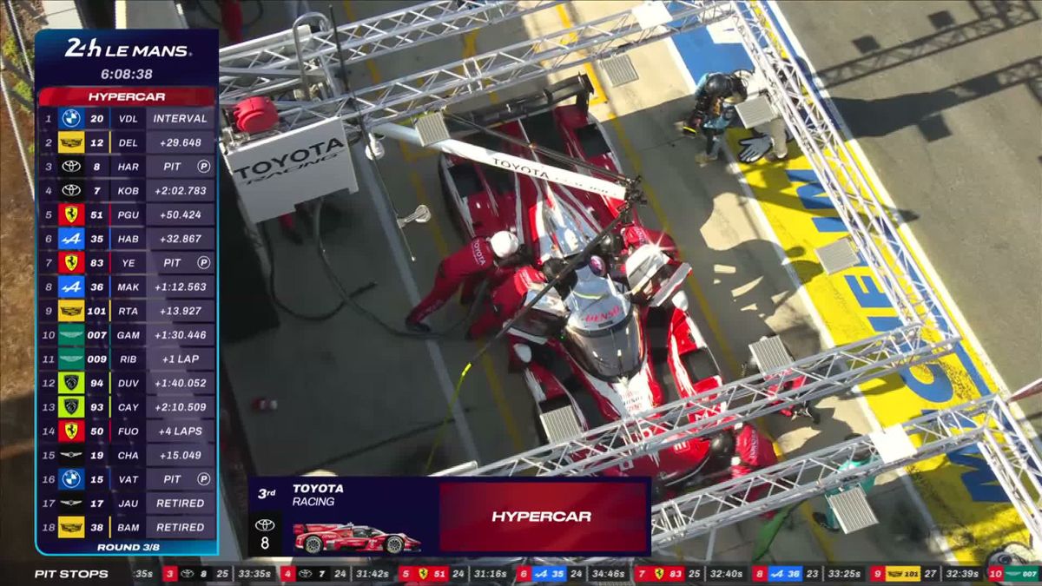
Task: Click the Toyota logo beside car 7 KOB
Action: 71,190
